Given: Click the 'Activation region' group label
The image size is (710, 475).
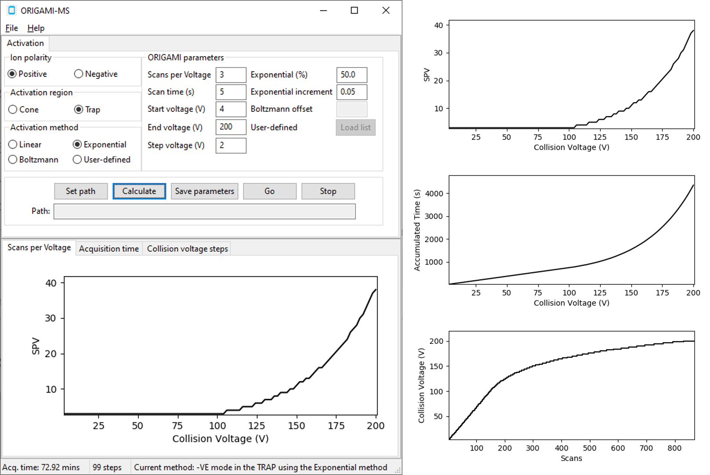Looking at the screenshot, I should [x=41, y=93].
